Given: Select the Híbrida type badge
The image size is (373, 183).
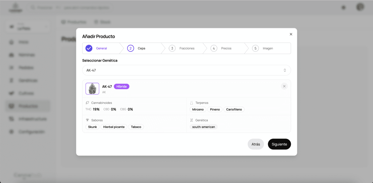Looking at the screenshot, I should 121,87.
